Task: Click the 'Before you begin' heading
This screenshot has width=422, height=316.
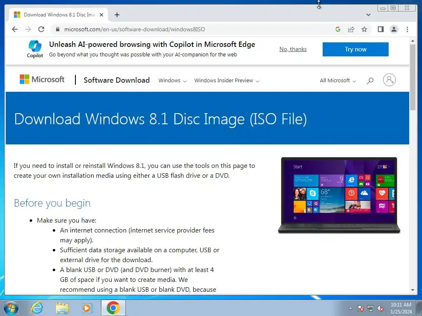Action: point(52,203)
